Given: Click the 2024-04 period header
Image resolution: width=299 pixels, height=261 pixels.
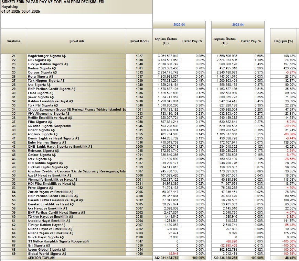Looking at the screenshot, I should pyautogui.click(x=238, y=25).
